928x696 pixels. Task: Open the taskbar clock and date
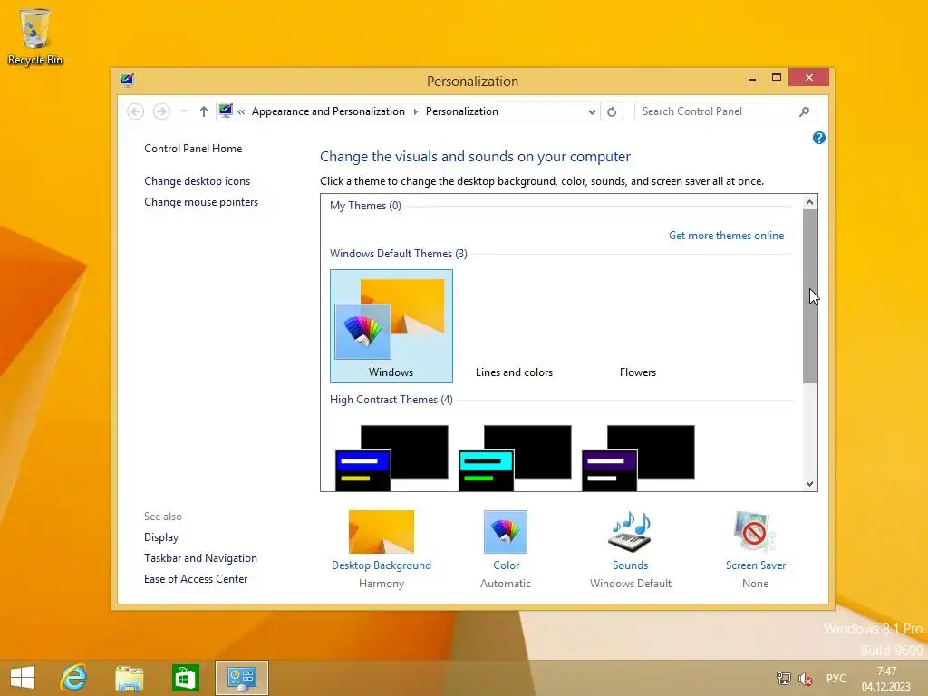pos(886,679)
